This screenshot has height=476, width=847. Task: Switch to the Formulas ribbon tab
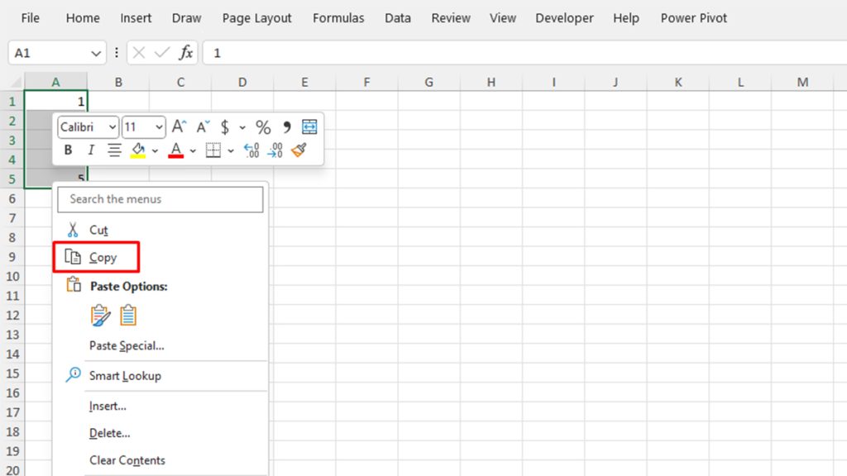tap(338, 17)
